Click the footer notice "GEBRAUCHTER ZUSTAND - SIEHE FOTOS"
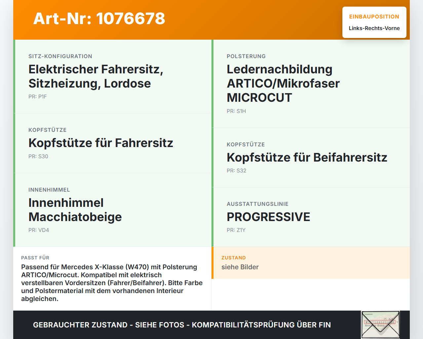Screen dimensions: 423x339 point(182,325)
